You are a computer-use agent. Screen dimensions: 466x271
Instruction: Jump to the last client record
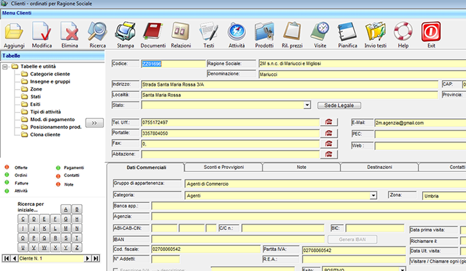point(96,259)
